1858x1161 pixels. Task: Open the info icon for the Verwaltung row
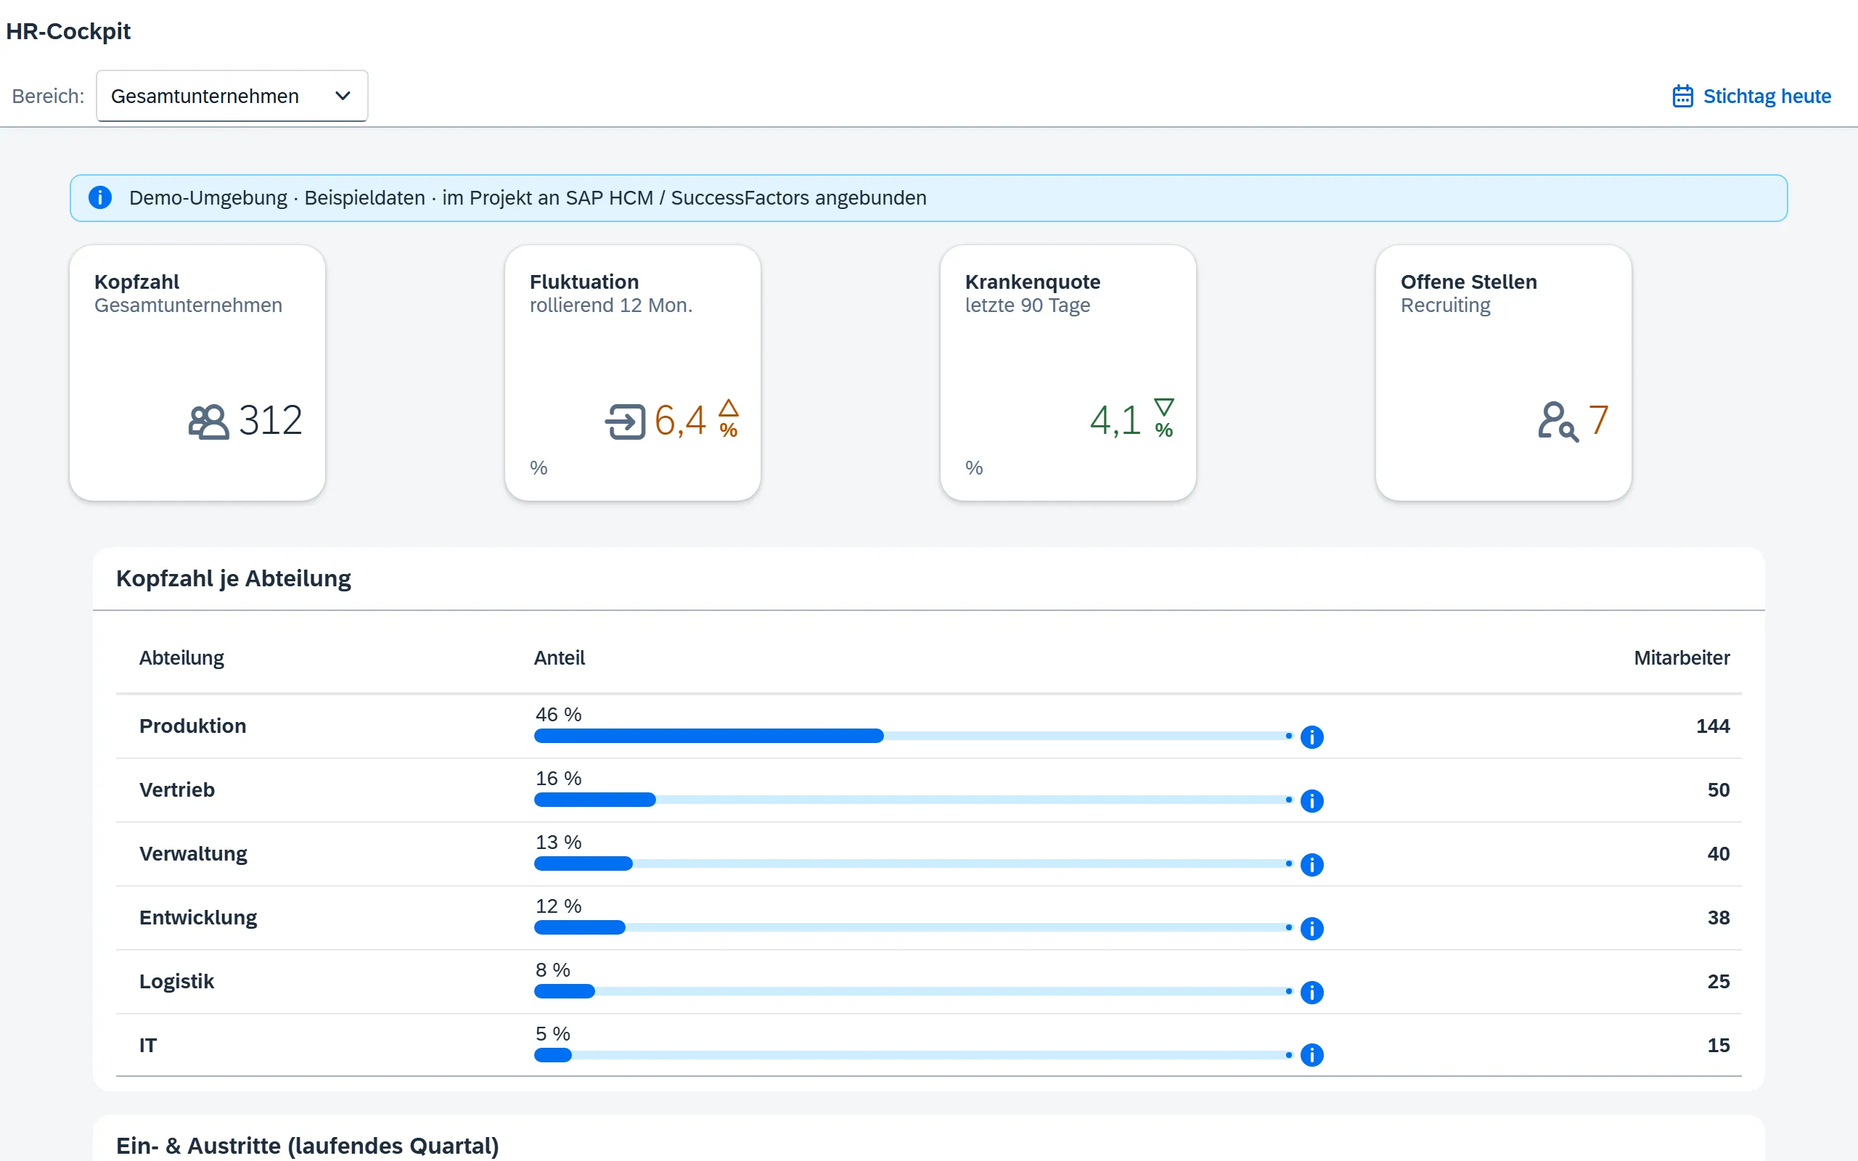[1312, 865]
